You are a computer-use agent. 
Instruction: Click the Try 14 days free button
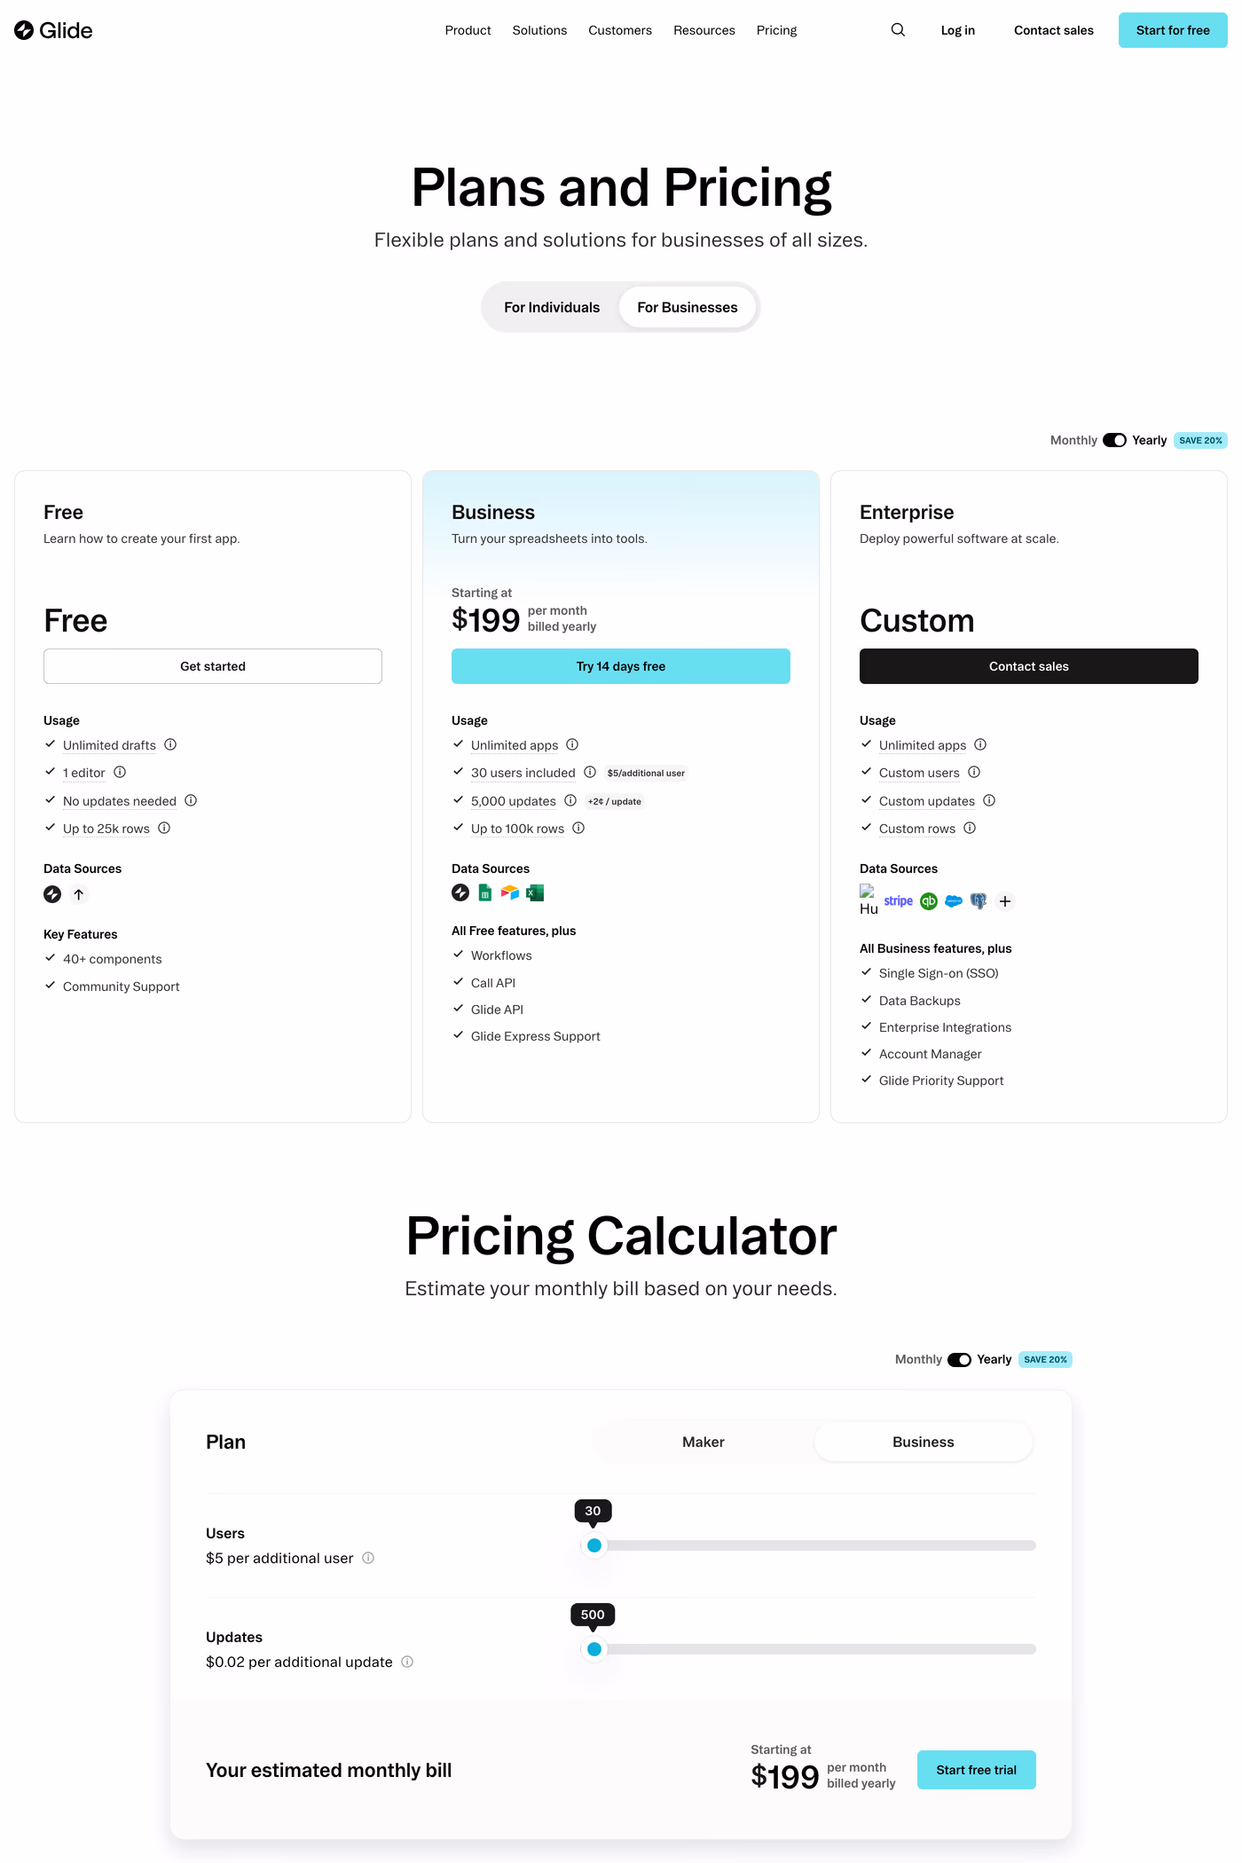tap(621, 666)
